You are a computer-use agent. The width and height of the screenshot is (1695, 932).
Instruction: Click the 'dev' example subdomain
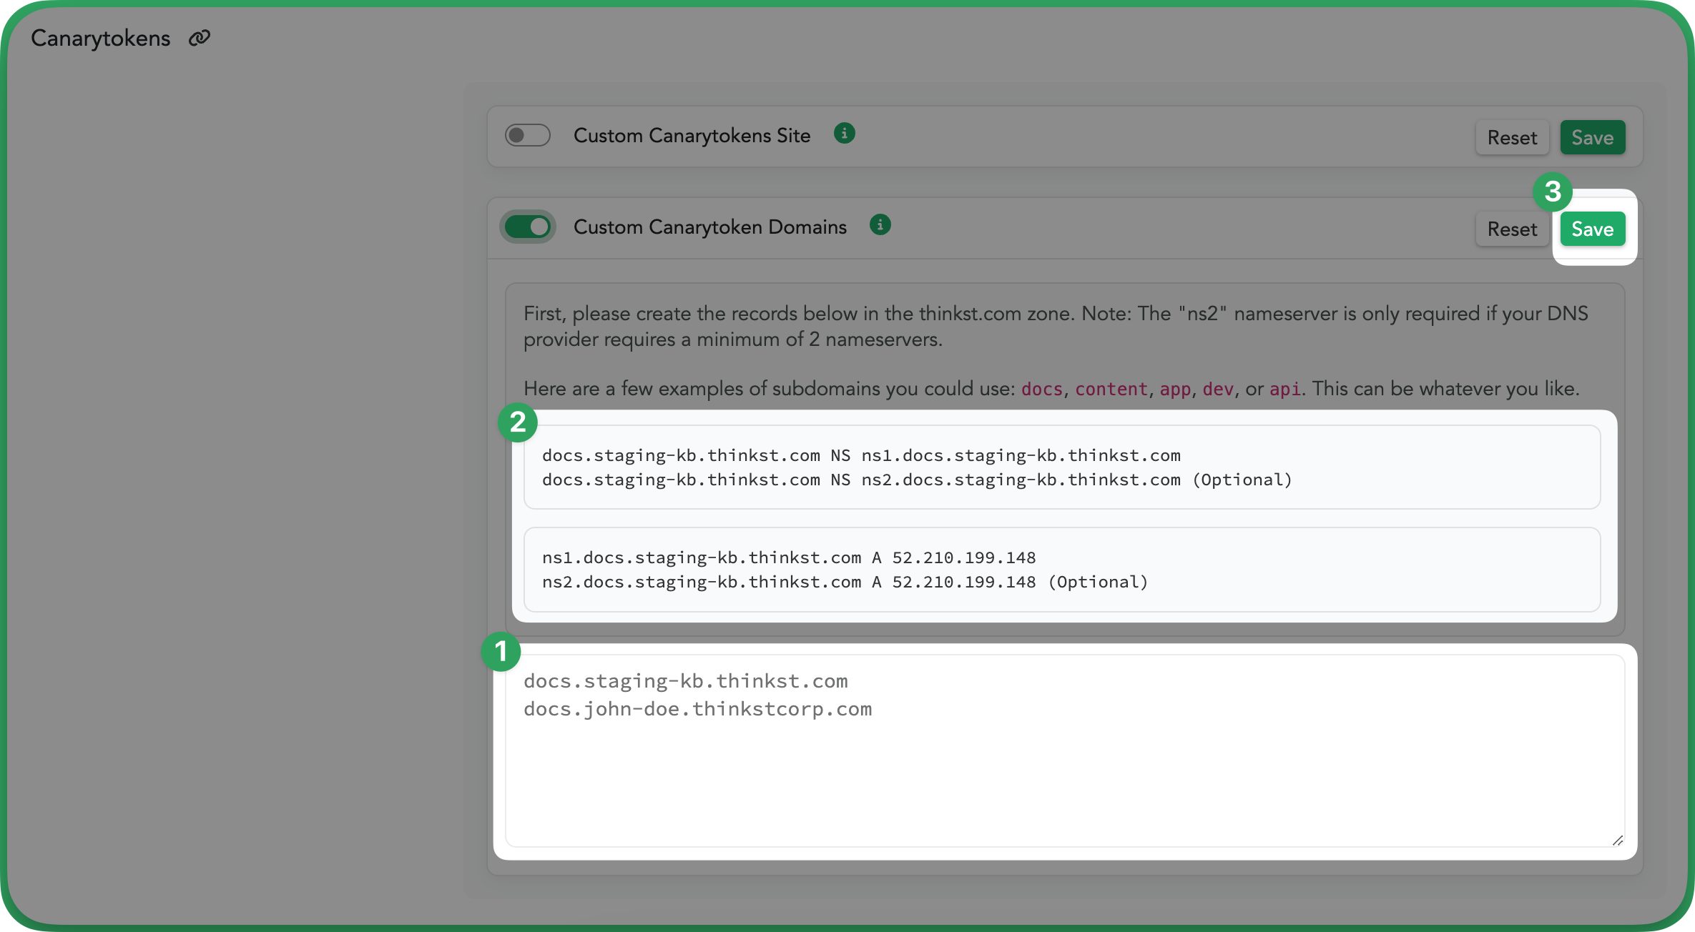click(x=1218, y=389)
